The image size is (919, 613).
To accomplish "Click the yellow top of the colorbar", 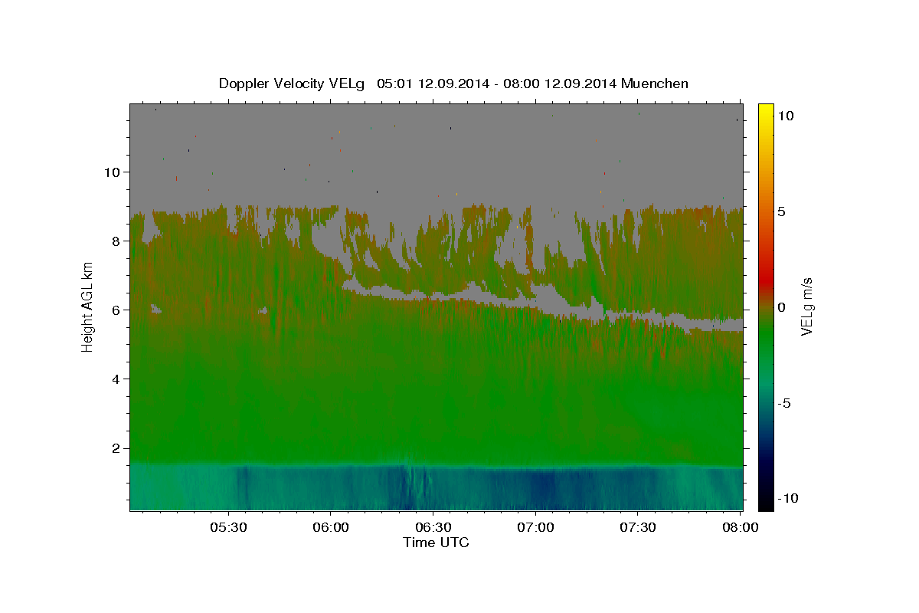I will click(766, 112).
